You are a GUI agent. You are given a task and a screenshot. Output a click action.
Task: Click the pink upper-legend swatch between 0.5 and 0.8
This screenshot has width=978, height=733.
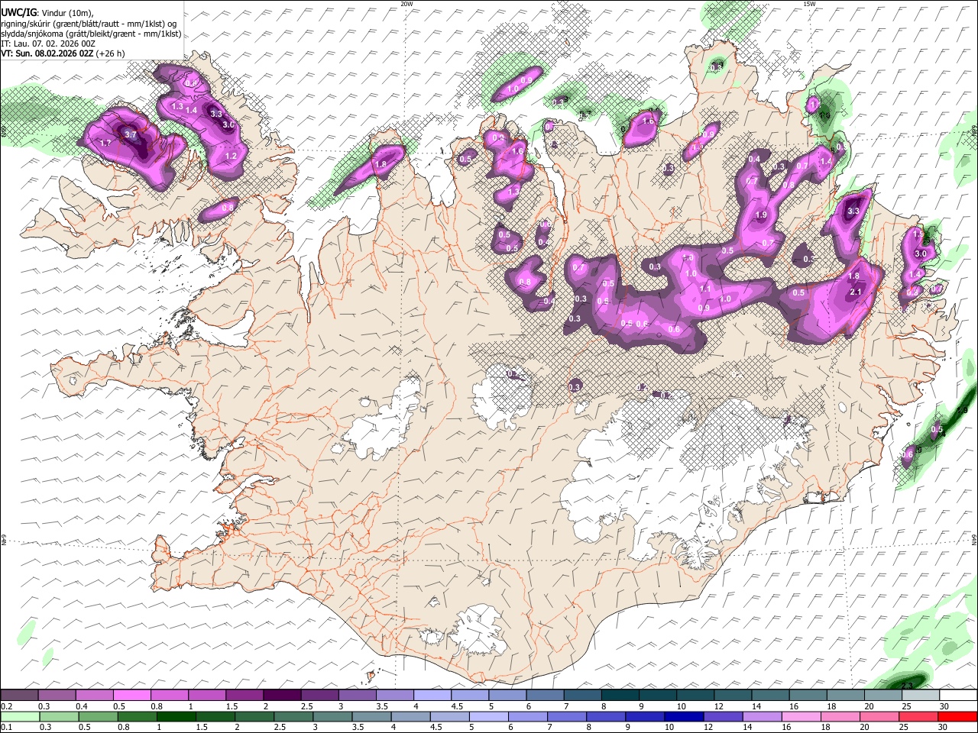point(131,696)
